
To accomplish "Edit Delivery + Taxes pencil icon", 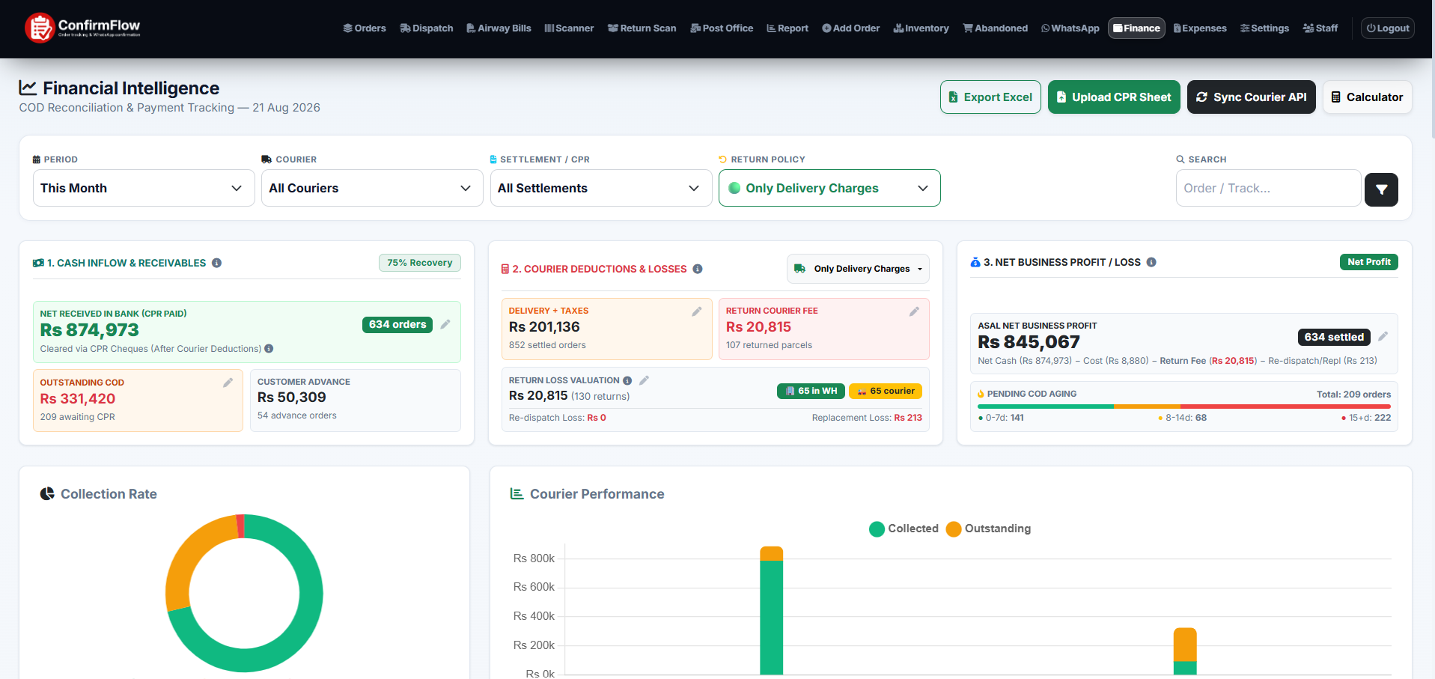I will pyautogui.click(x=697, y=311).
